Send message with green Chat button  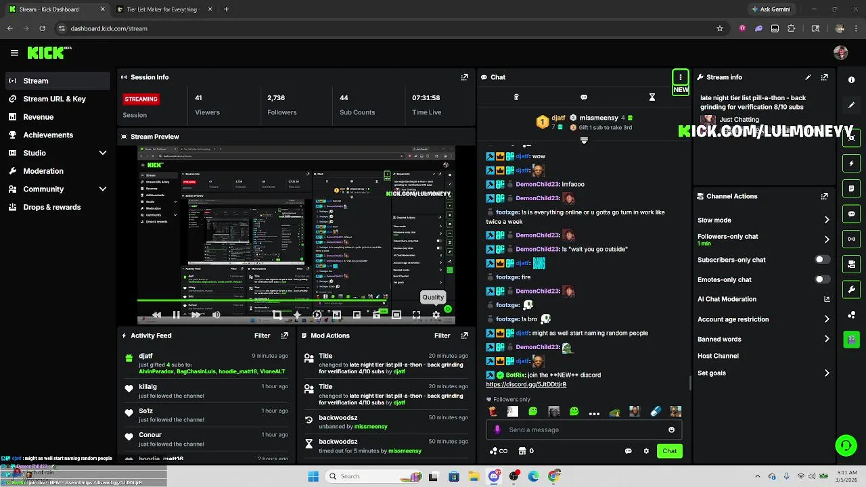click(669, 451)
